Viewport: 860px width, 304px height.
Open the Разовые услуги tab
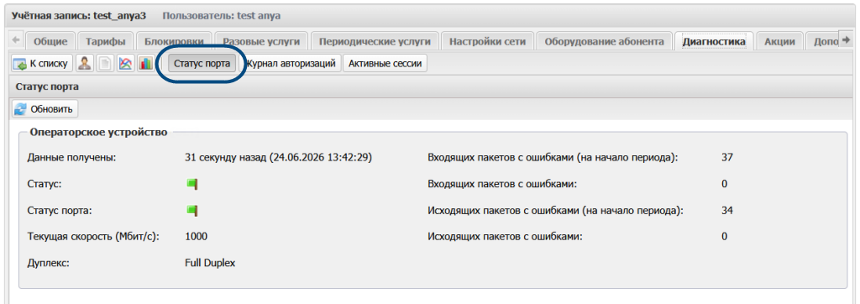pyautogui.click(x=262, y=41)
